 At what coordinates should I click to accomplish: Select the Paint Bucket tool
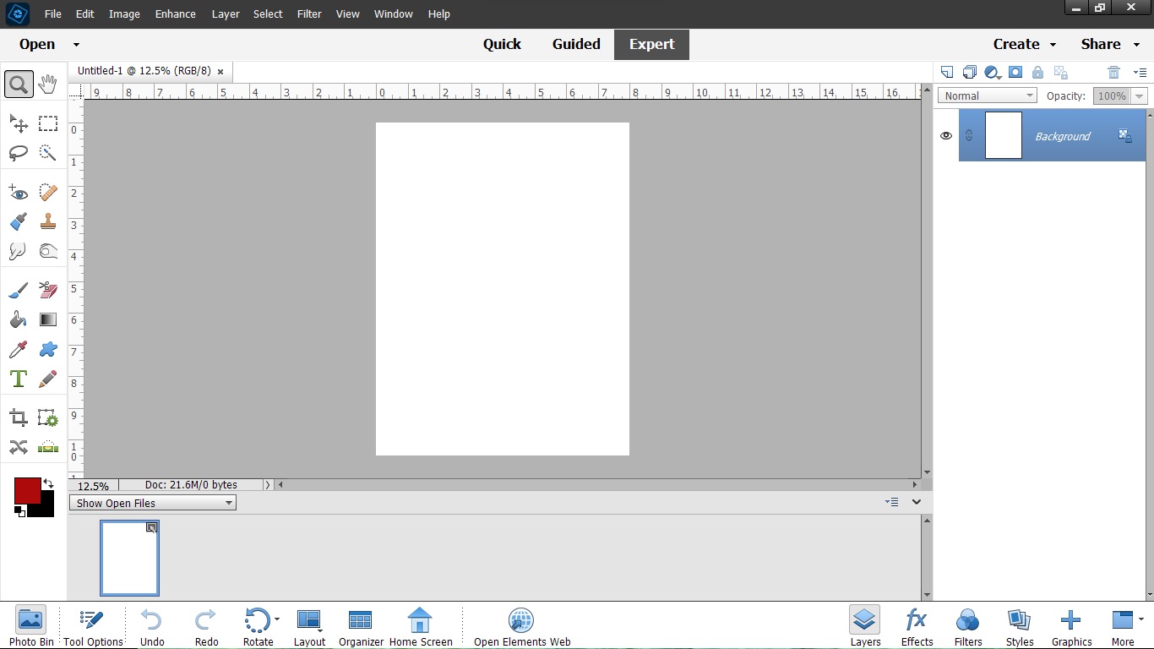pyautogui.click(x=18, y=320)
